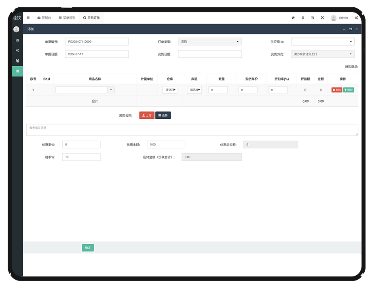Image resolution: width=372 pixels, height=291 pixels.
Task: Open the 订单类型 dropdown
Action: pos(210,42)
